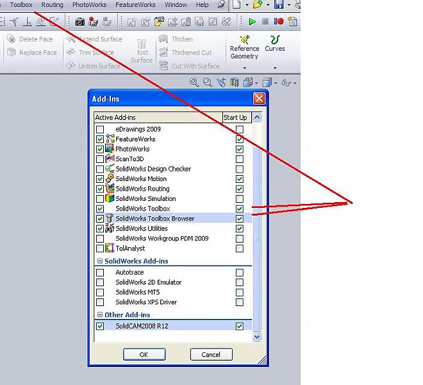423x385 pixels.
Task: Click the Hide/Show Items glasses icon
Action: (x=286, y=83)
